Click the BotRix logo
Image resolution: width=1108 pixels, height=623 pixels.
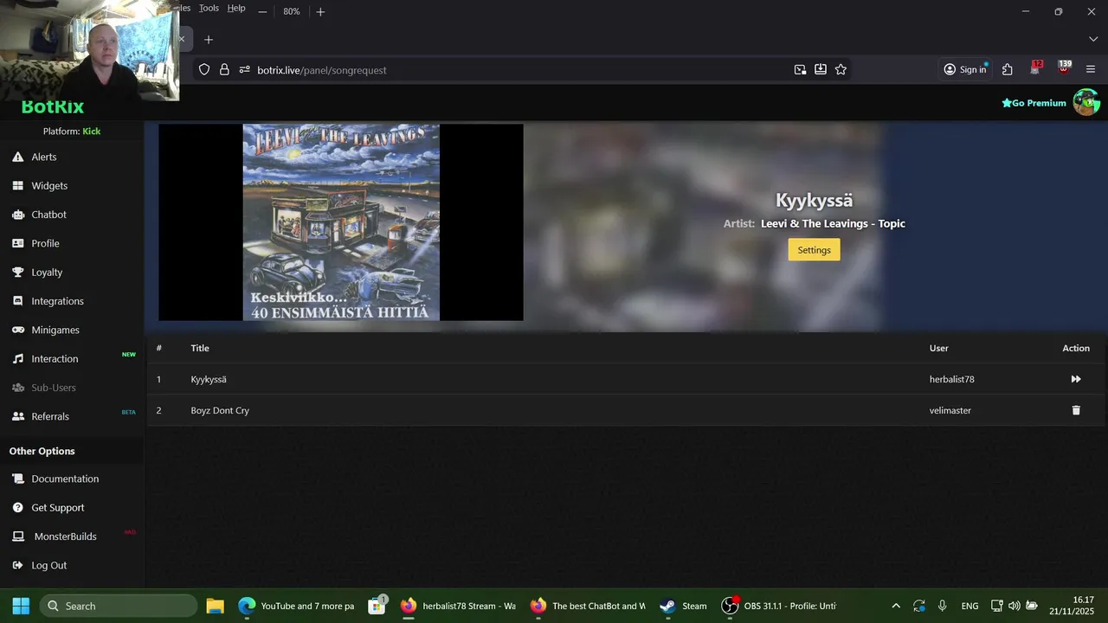click(53, 107)
